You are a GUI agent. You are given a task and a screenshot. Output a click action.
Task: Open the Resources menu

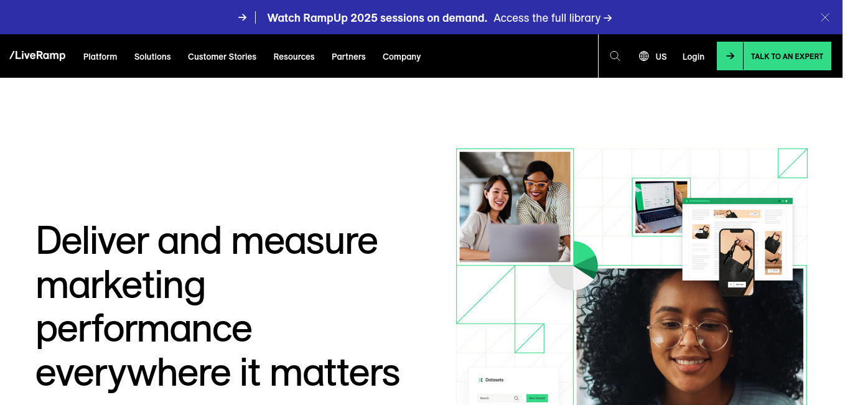coord(294,57)
